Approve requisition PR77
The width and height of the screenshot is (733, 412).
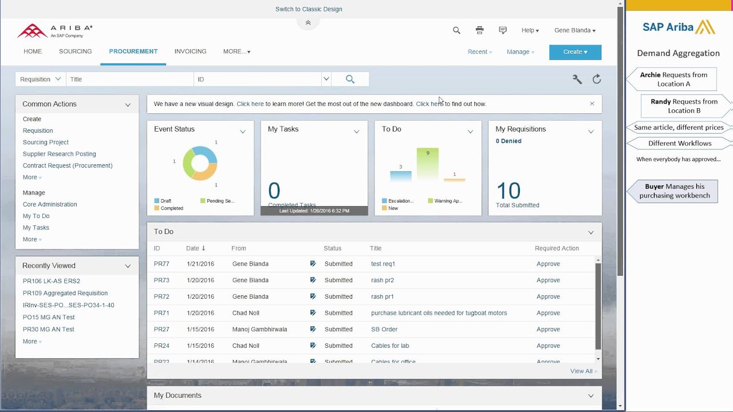coord(548,264)
